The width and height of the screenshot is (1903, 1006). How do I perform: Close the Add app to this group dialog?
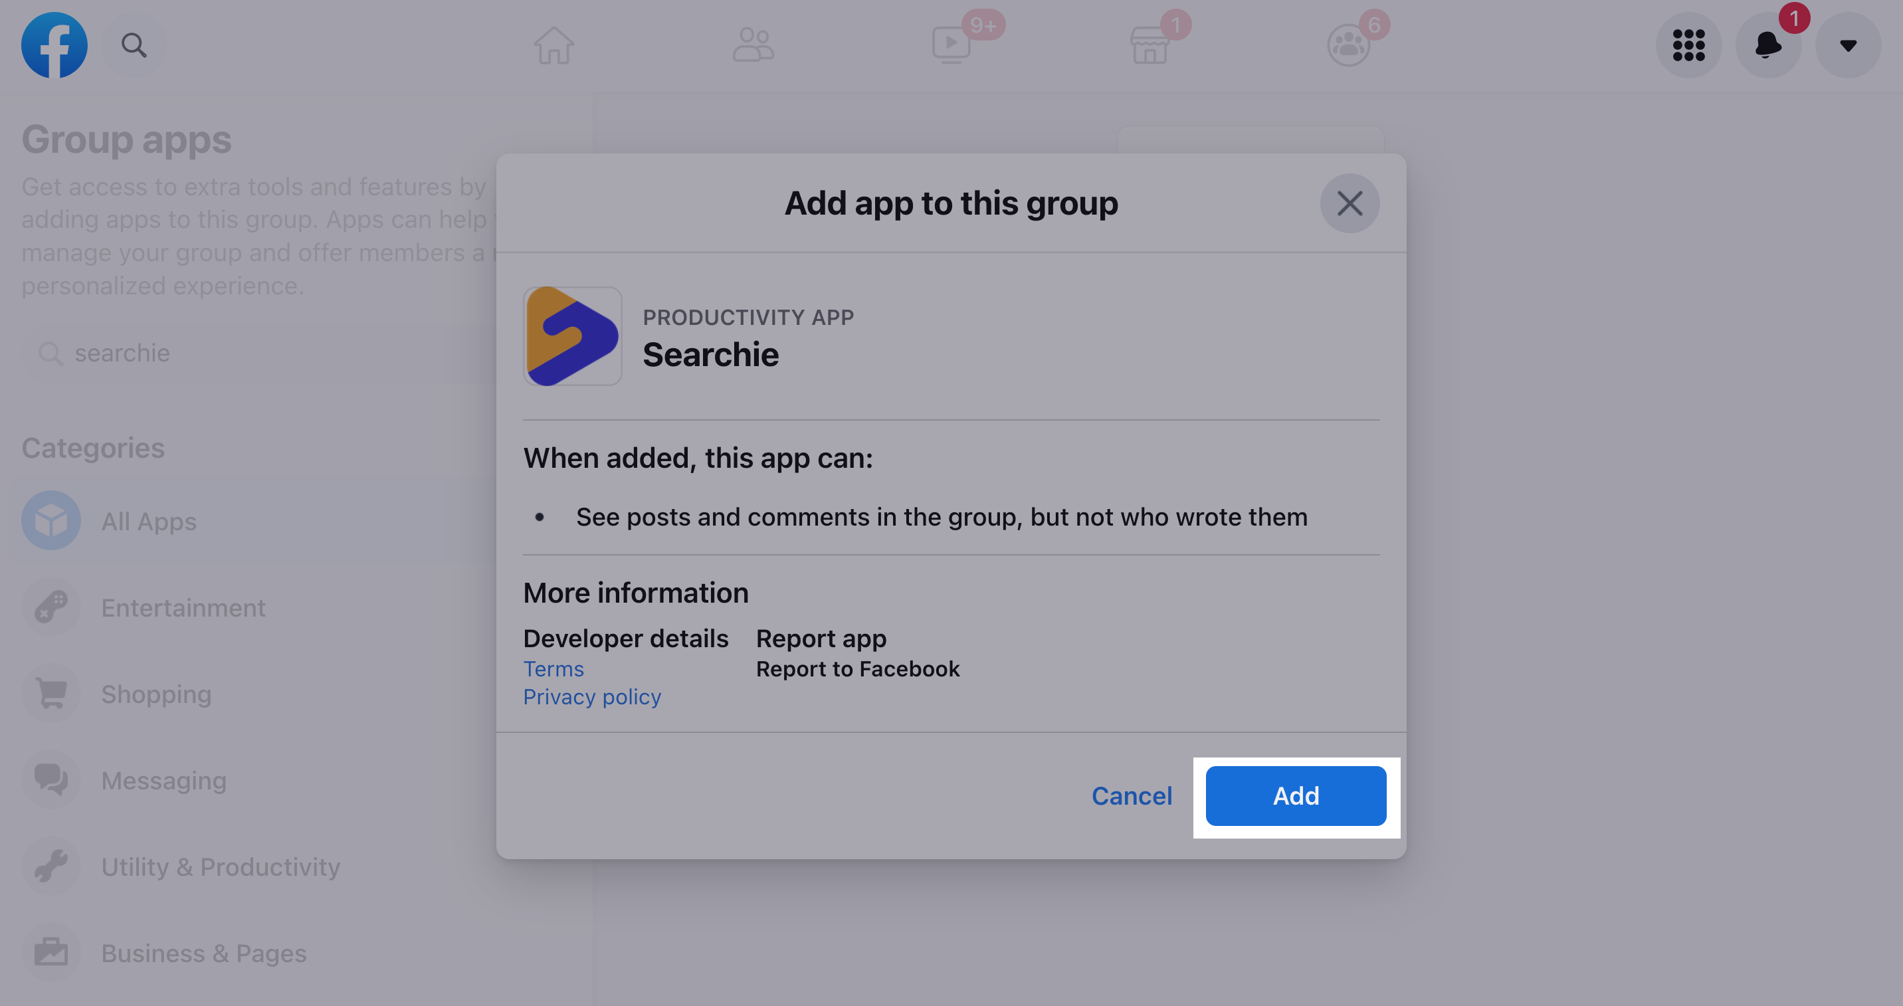click(x=1350, y=203)
